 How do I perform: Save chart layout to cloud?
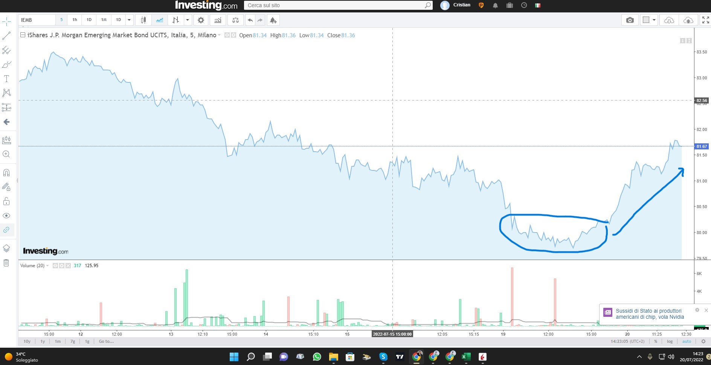tap(688, 20)
